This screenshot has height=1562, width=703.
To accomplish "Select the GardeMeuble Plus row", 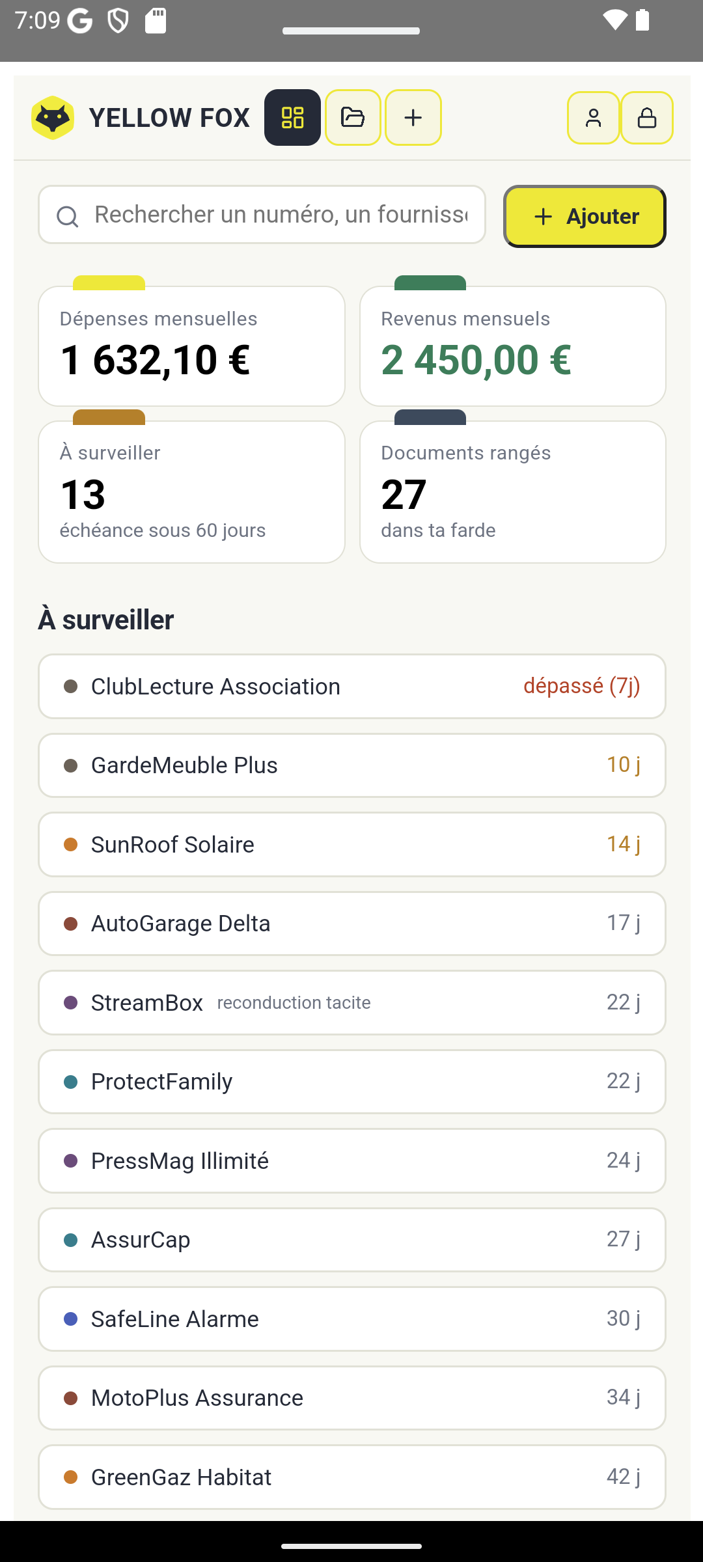I will click(352, 765).
